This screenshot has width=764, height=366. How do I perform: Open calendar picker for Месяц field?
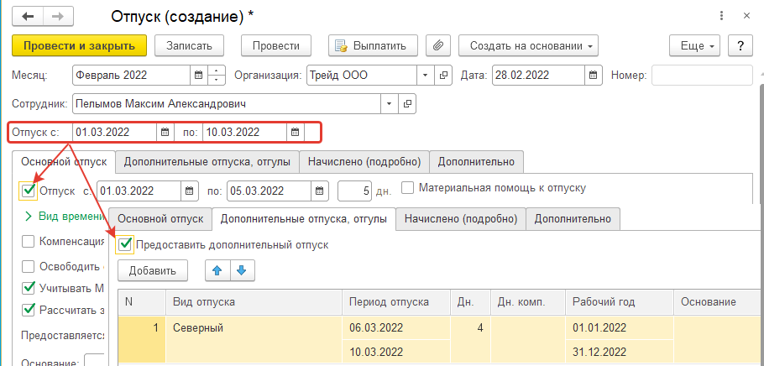(x=197, y=75)
